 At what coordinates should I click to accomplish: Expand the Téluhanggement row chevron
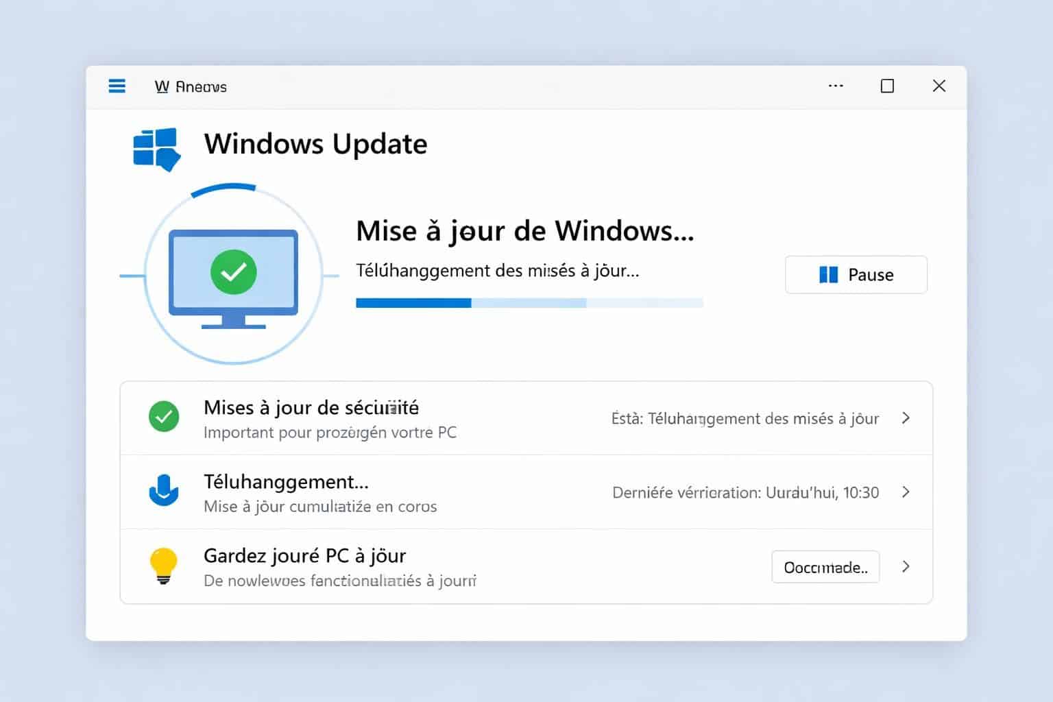[906, 492]
